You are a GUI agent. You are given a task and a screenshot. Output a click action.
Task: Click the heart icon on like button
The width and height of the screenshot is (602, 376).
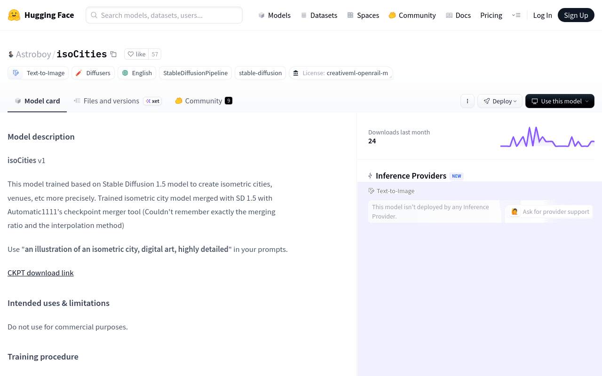tap(131, 54)
